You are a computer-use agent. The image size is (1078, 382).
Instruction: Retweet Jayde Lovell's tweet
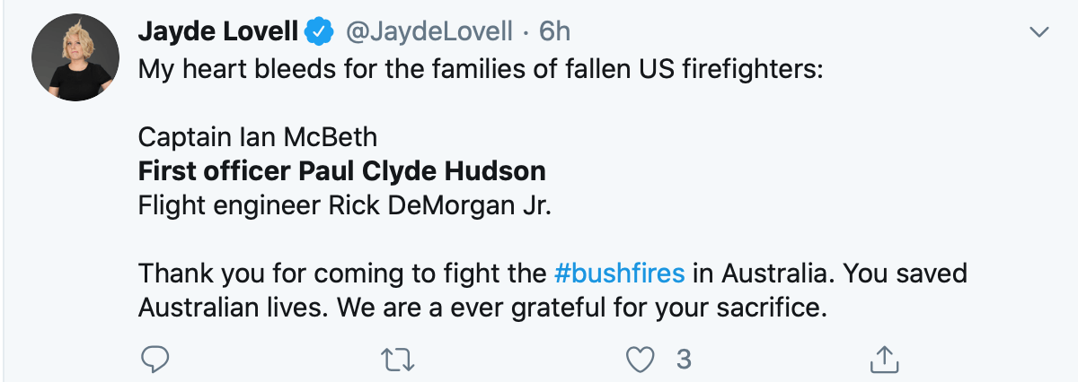[396, 360]
